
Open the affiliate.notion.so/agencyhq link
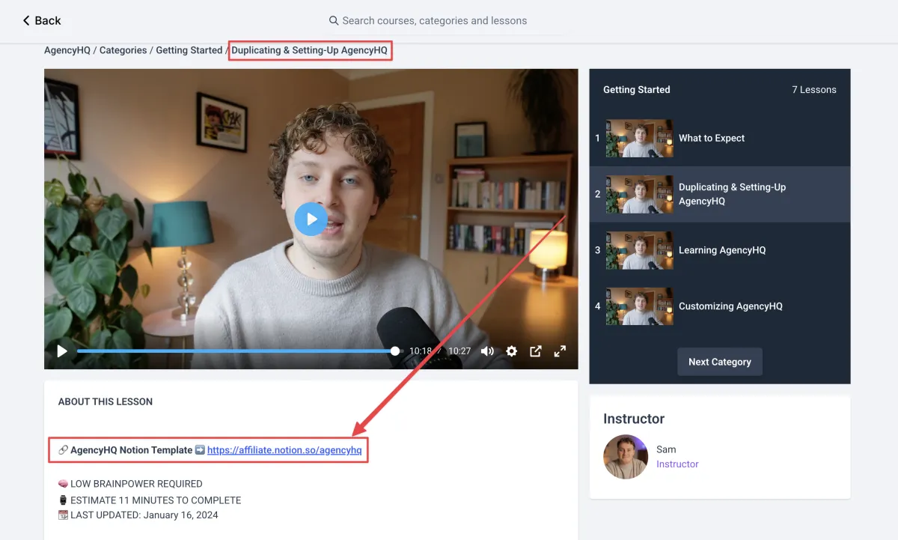point(284,450)
